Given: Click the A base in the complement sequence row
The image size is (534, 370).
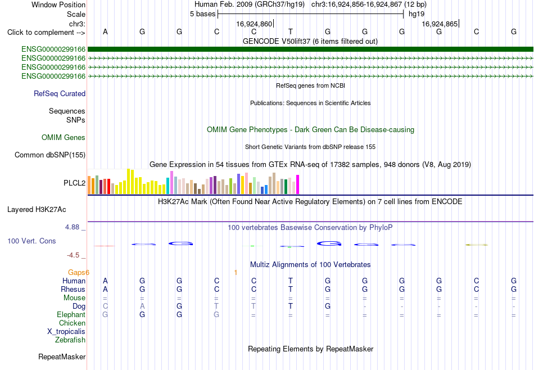Looking at the screenshot, I should pyautogui.click(x=105, y=31).
